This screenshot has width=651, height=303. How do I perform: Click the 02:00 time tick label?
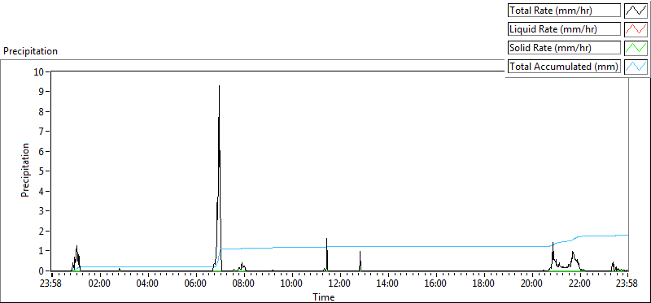coord(99,284)
